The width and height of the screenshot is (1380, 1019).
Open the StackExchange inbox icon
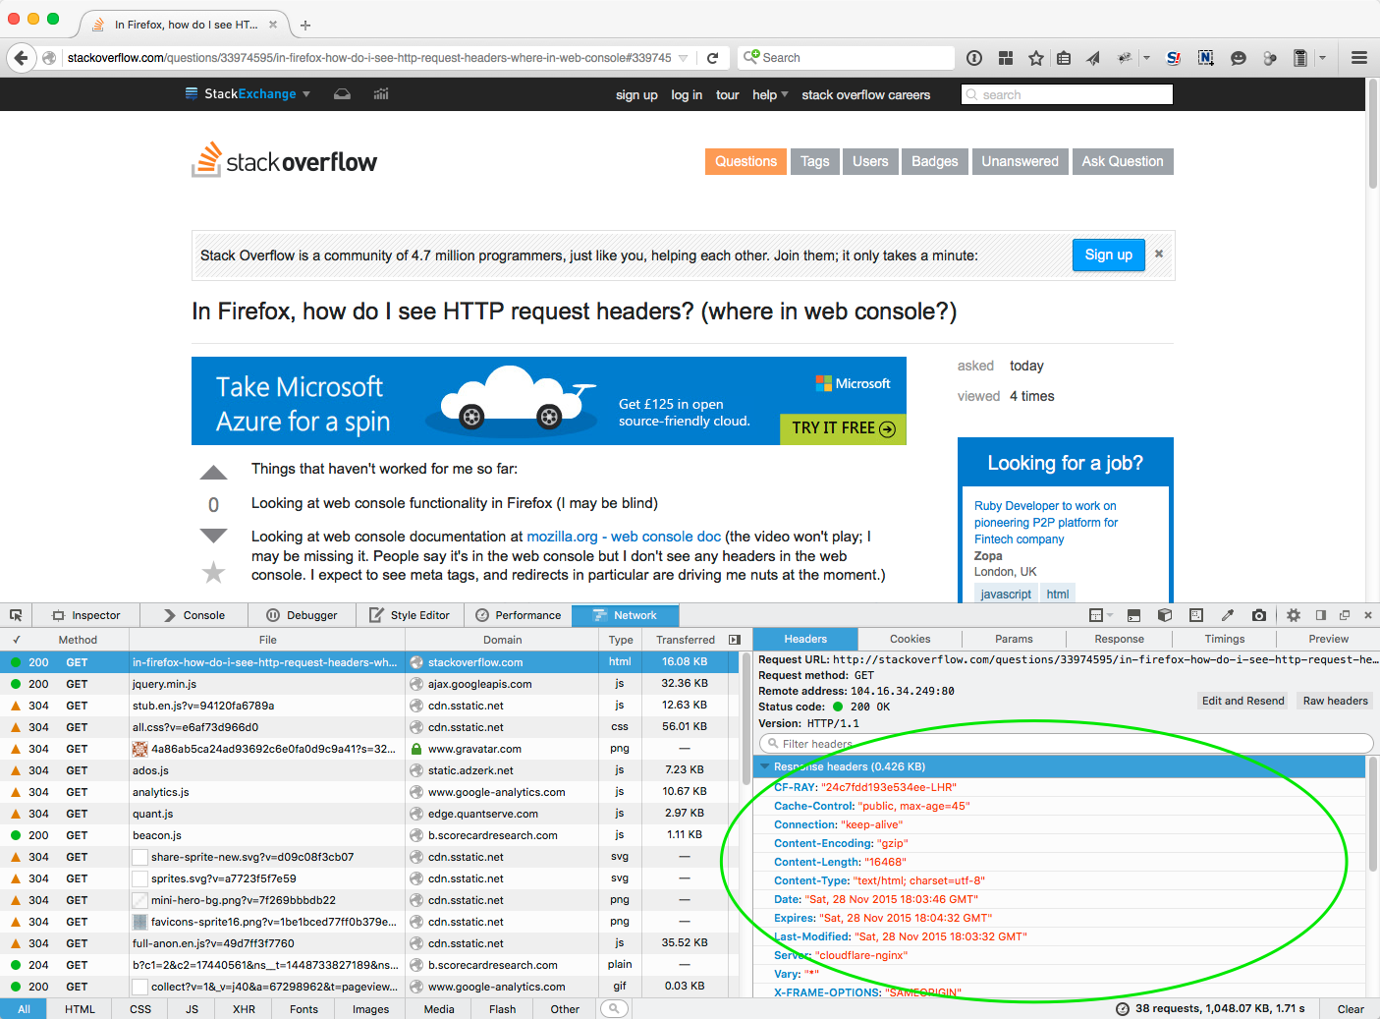pos(342,94)
